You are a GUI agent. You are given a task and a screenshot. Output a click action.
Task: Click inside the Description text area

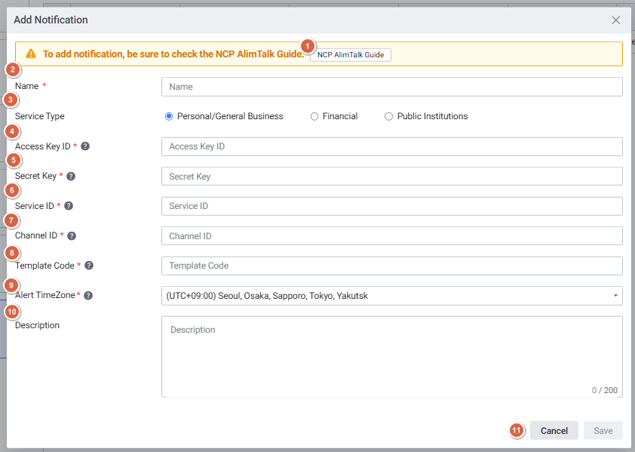point(391,356)
